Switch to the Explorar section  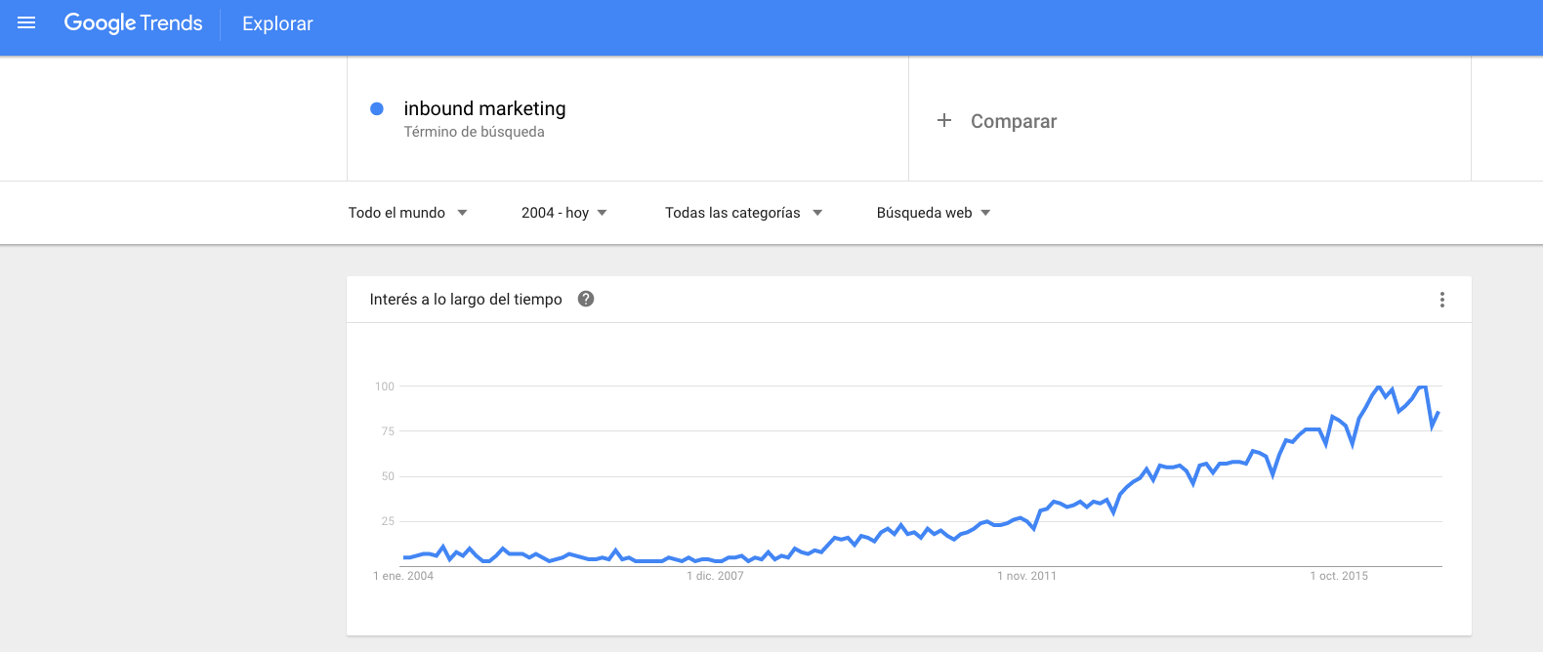(276, 23)
